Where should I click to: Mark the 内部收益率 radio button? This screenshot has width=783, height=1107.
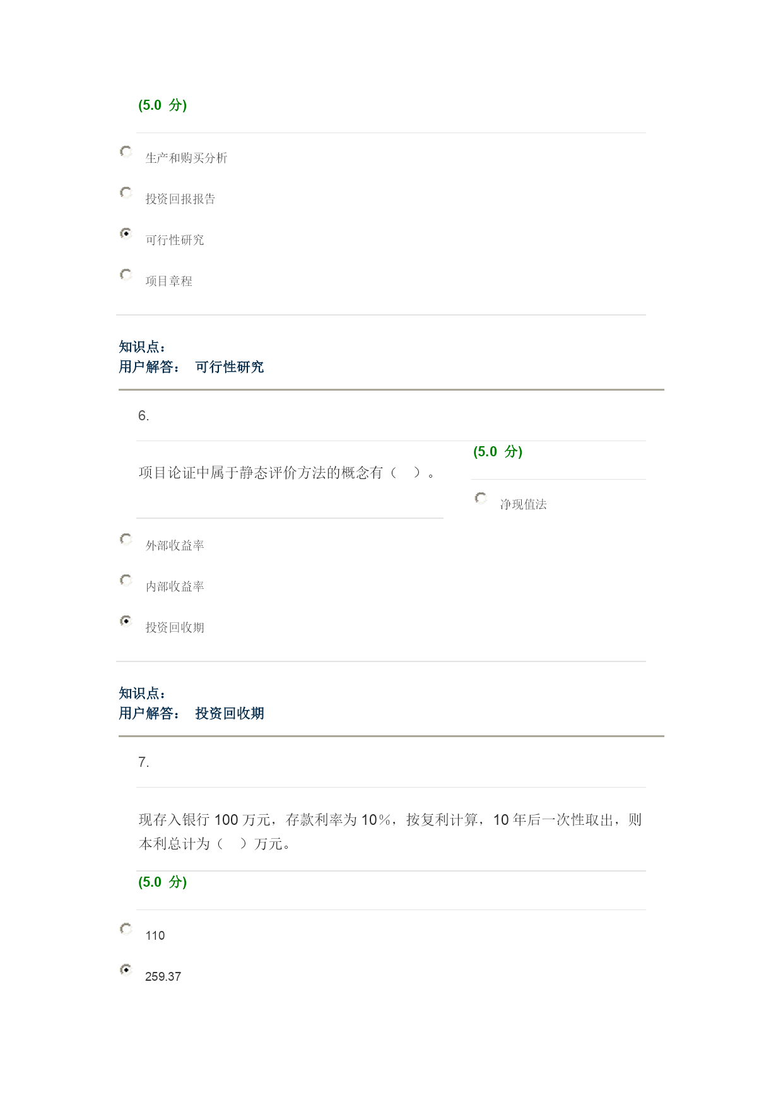tap(126, 580)
